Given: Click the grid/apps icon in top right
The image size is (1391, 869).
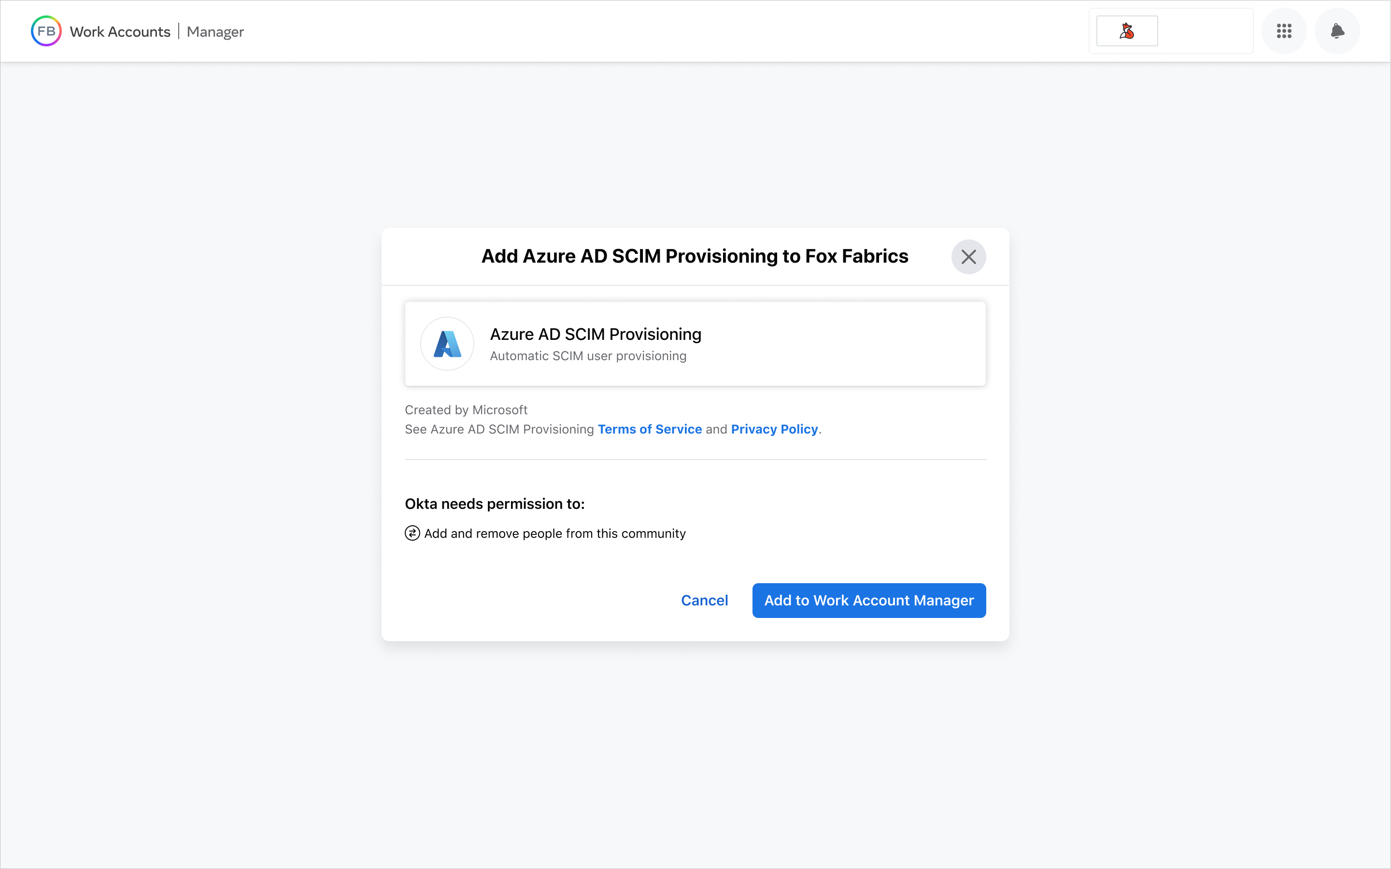Looking at the screenshot, I should tap(1284, 31).
